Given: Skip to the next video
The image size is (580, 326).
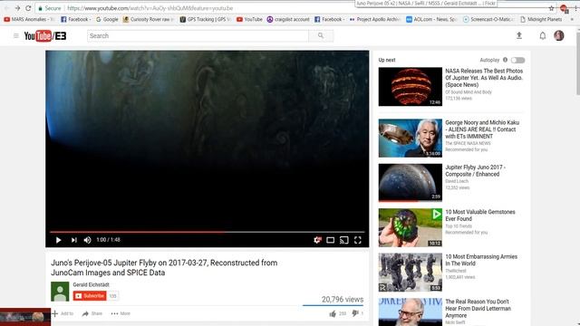Looking at the screenshot, I should pos(74,240).
